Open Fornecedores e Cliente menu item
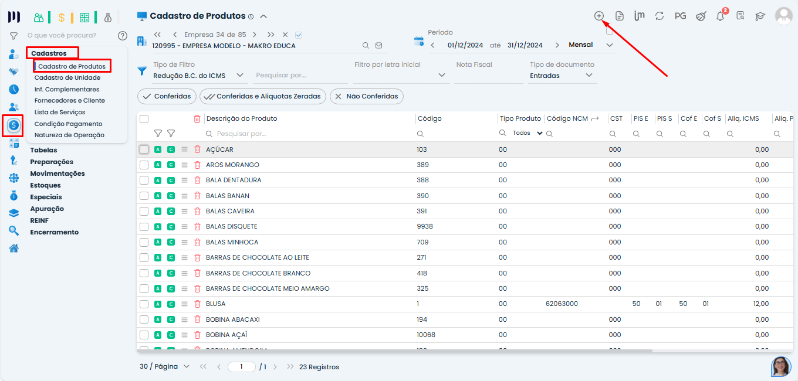This screenshot has width=798, height=381. (69, 100)
